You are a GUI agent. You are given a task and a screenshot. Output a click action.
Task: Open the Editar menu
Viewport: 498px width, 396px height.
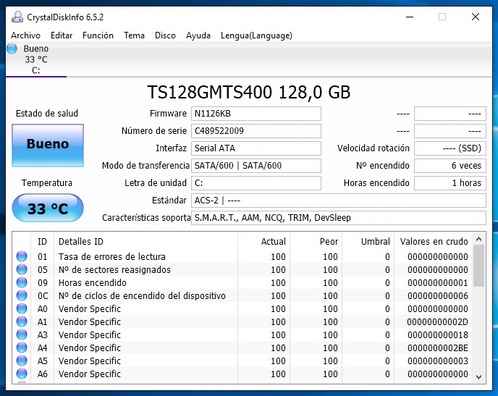coord(62,35)
